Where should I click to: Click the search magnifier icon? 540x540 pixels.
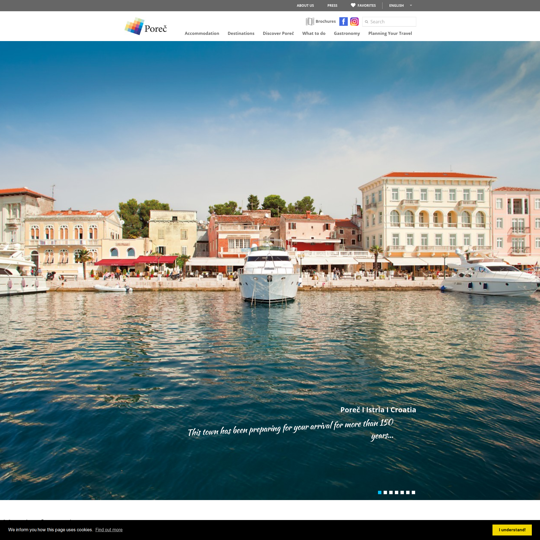point(366,22)
